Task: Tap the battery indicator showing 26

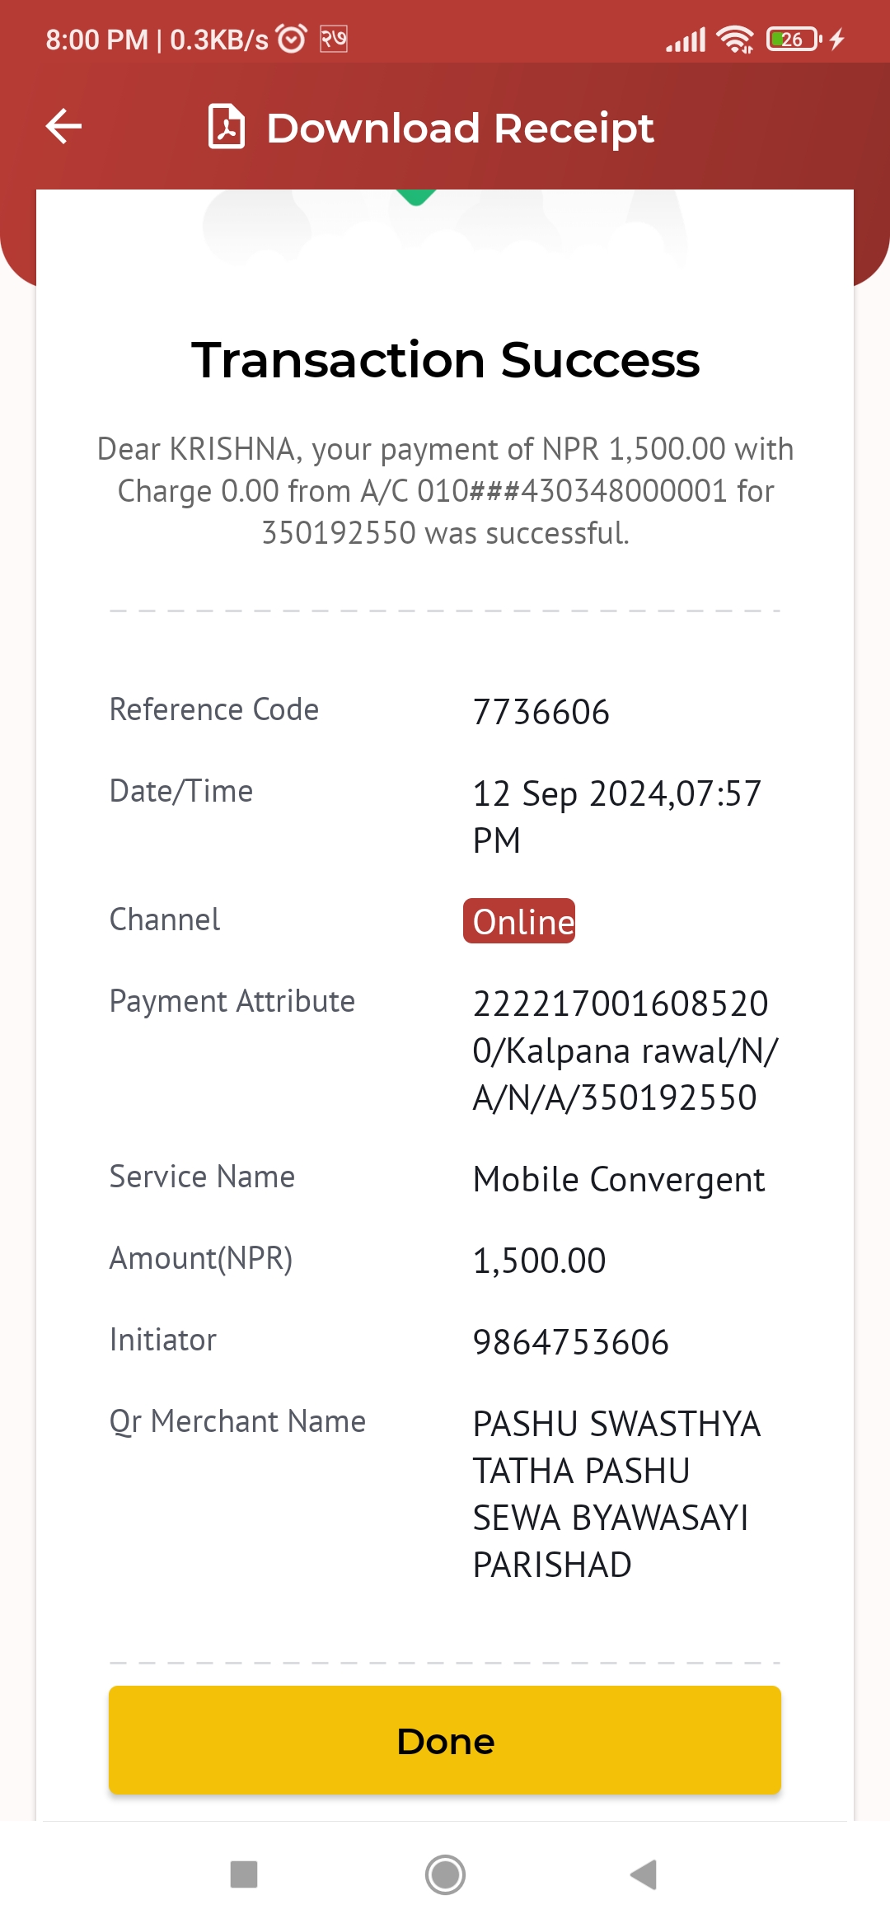Action: pyautogui.click(x=794, y=39)
